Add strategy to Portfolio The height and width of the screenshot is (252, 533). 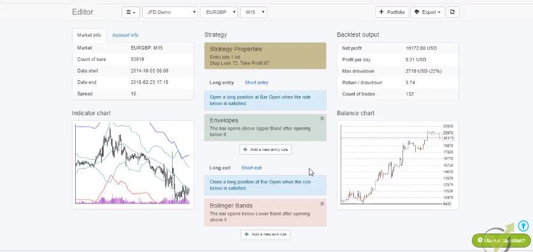[x=392, y=12]
